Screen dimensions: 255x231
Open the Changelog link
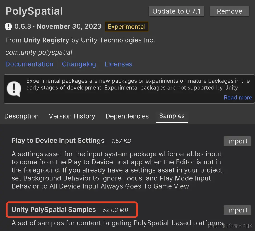[x=79, y=64]
